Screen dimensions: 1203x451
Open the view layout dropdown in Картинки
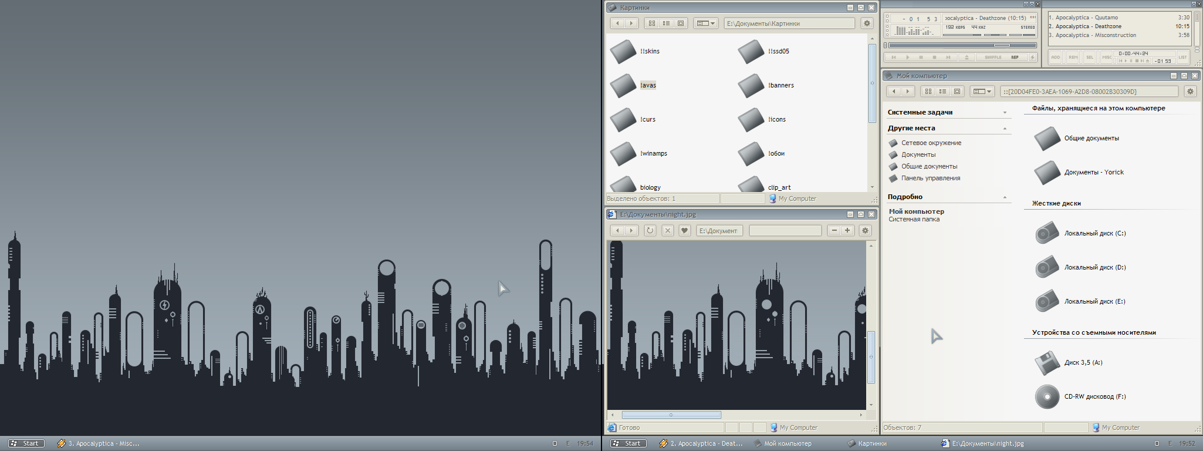pos(706,23)
